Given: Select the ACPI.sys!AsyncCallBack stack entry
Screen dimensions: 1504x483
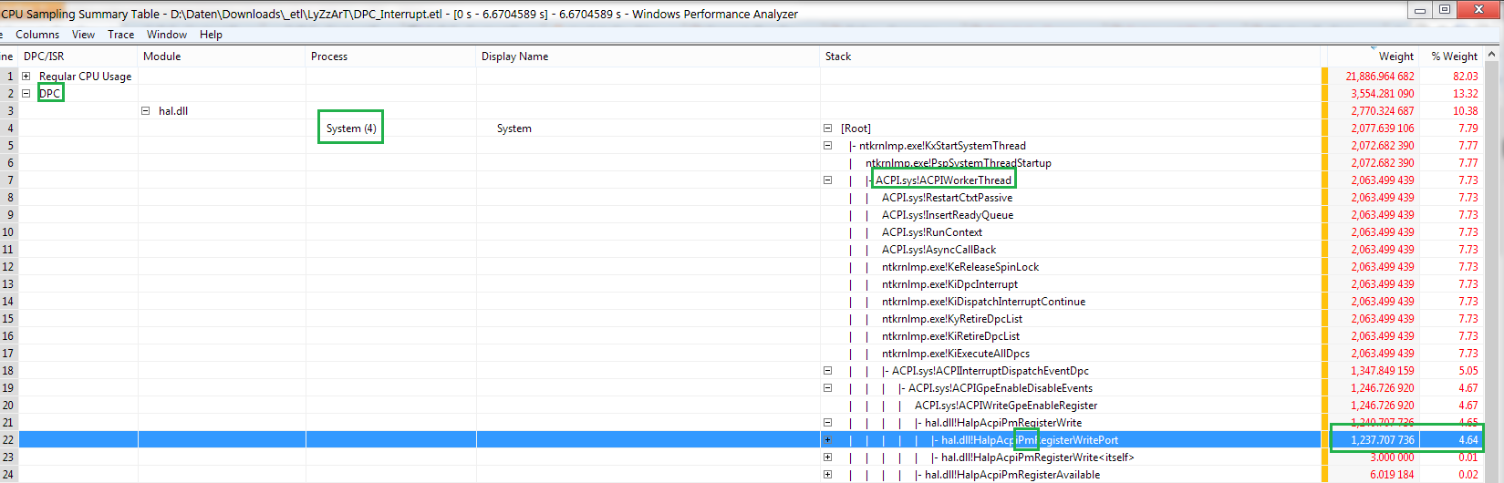Looking at the screenshot, I should pyautogui.click(x=939, y=250).
